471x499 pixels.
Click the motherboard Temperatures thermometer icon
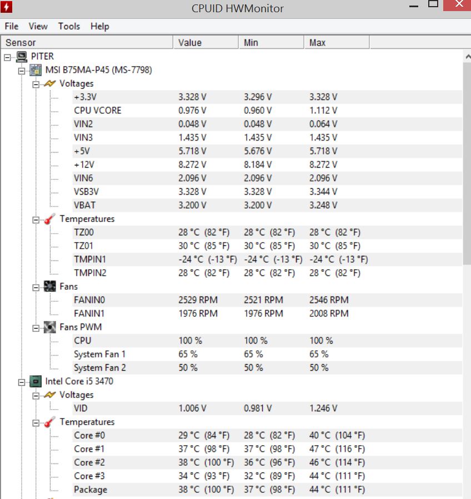pos(49,219)
